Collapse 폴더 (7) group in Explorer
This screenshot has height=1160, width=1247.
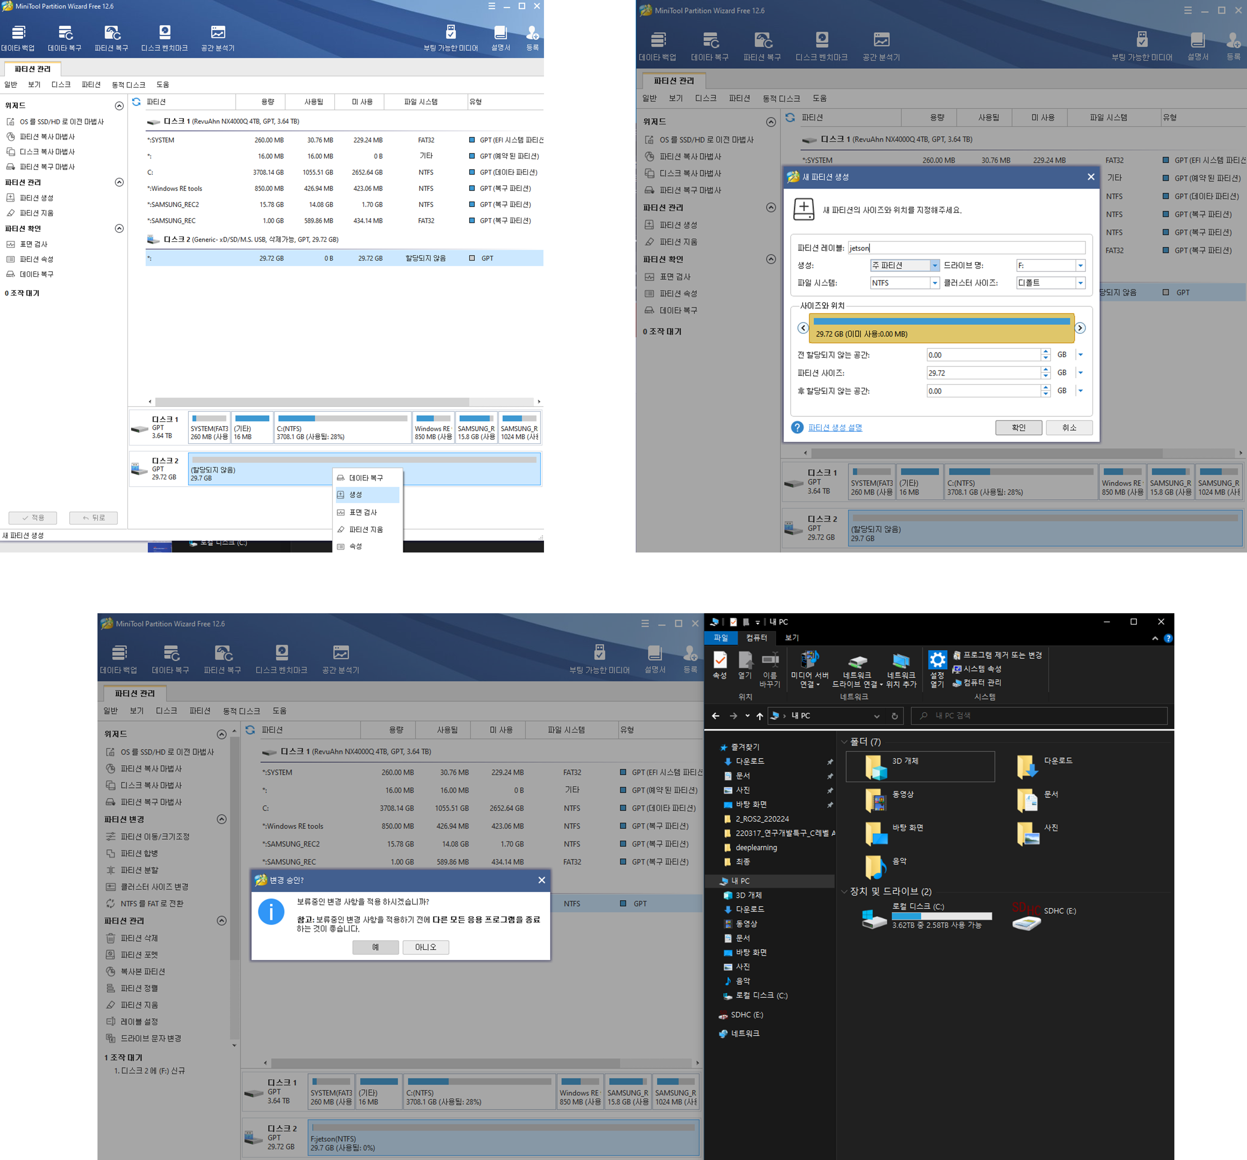844,742
